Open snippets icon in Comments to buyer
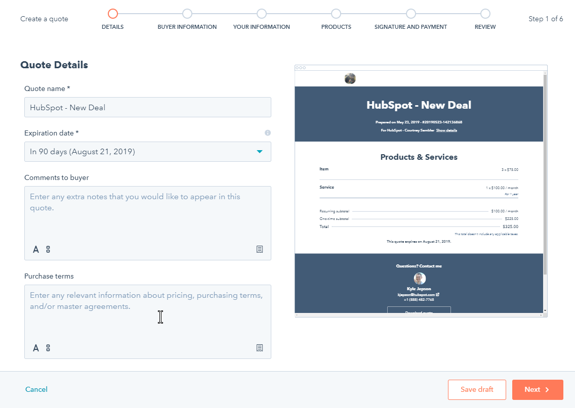 (x=260, y=249)
